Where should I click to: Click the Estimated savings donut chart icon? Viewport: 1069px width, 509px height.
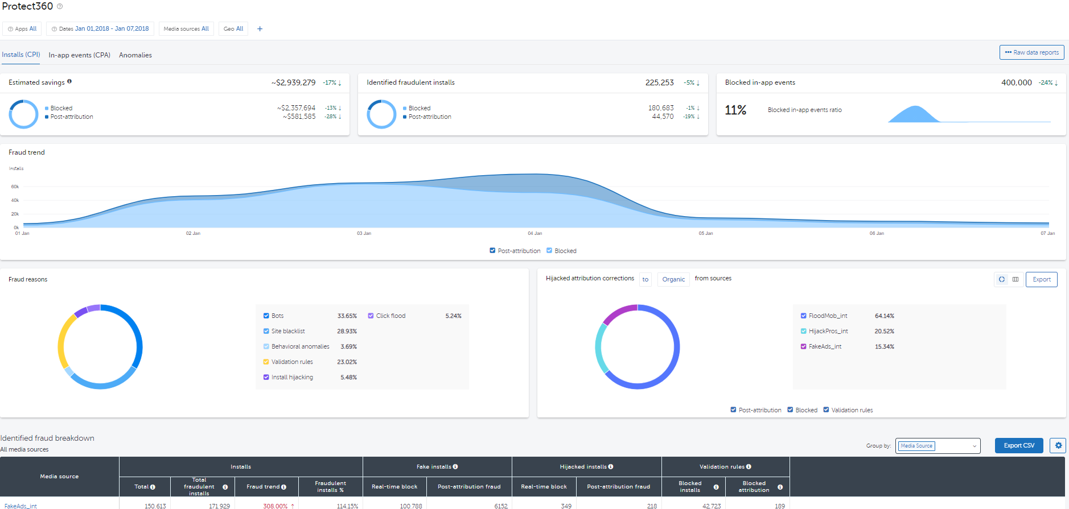[23, 114]
